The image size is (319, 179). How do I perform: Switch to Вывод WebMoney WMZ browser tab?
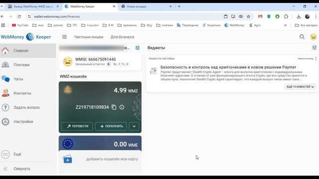33,6
